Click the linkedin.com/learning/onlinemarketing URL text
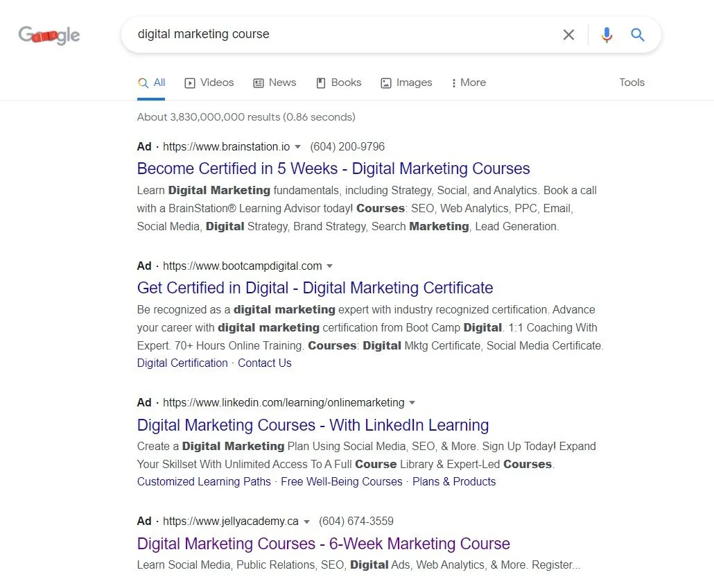Image resolution: width=714 pixels, height=586 pixels. click(x=284, y=403)
